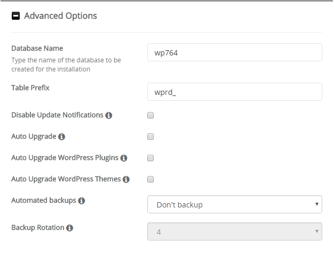The width and height of the screenshot is (334, 264).
Task: Open the Automated backups dropdown
Action: point(235,204)
